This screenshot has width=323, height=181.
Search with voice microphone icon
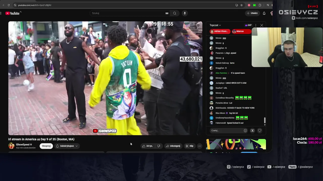[x=185, y=13]
